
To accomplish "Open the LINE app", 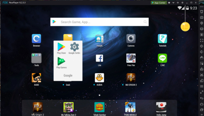I will (x=163, y=58).
